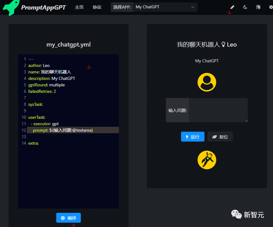Go to 主页 menu item
The image size is (273, 227).
click(79, 7)
